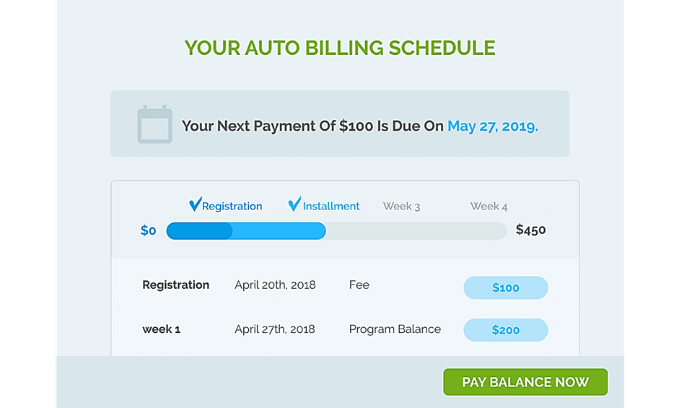
Task: Click the $450 progress total label
Action: tap(531, 231)
